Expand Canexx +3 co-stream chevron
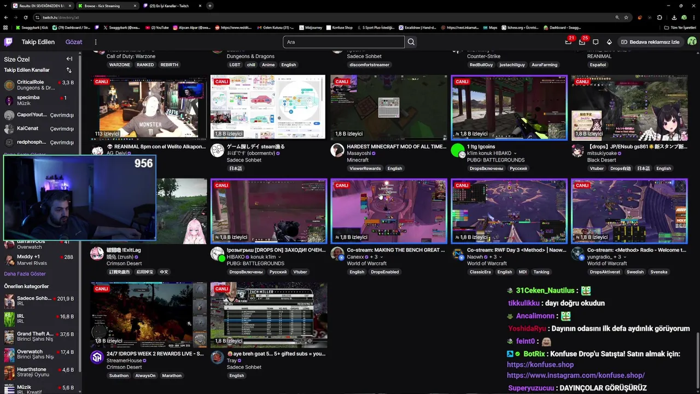 (382, 257)
